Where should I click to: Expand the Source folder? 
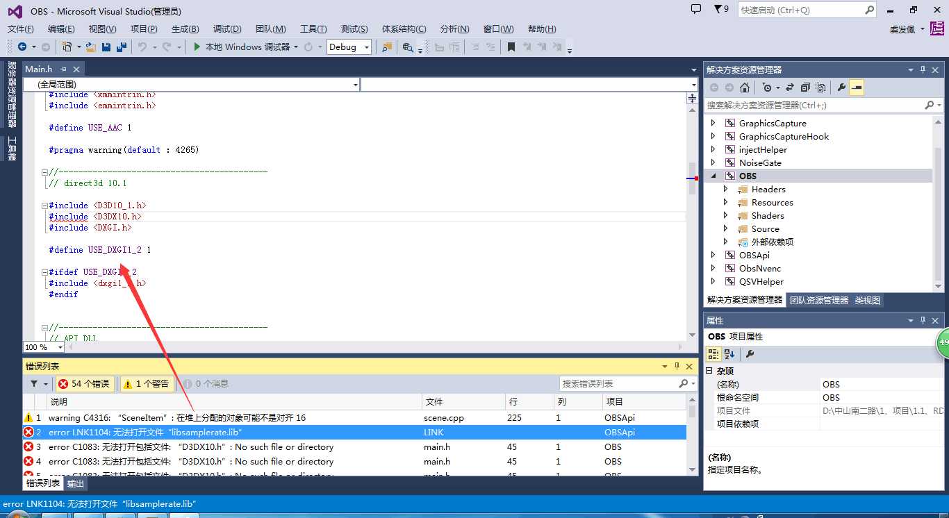(725, 228)
